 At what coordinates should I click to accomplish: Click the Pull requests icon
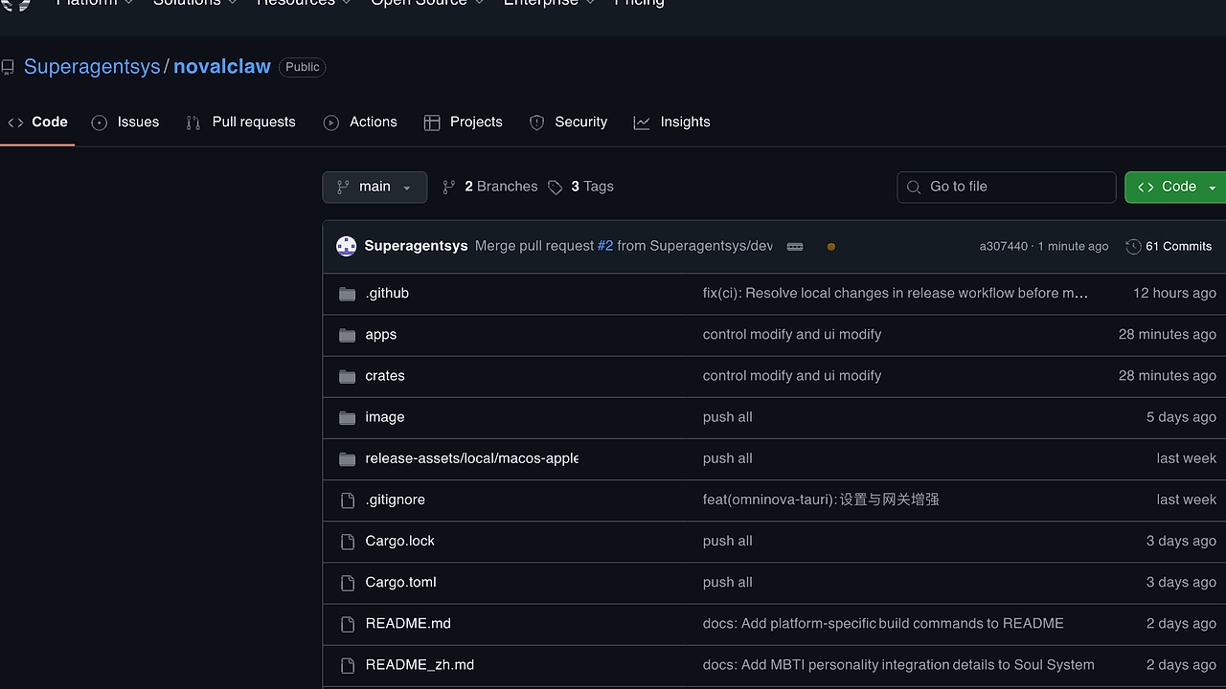(x=193, y=122)
